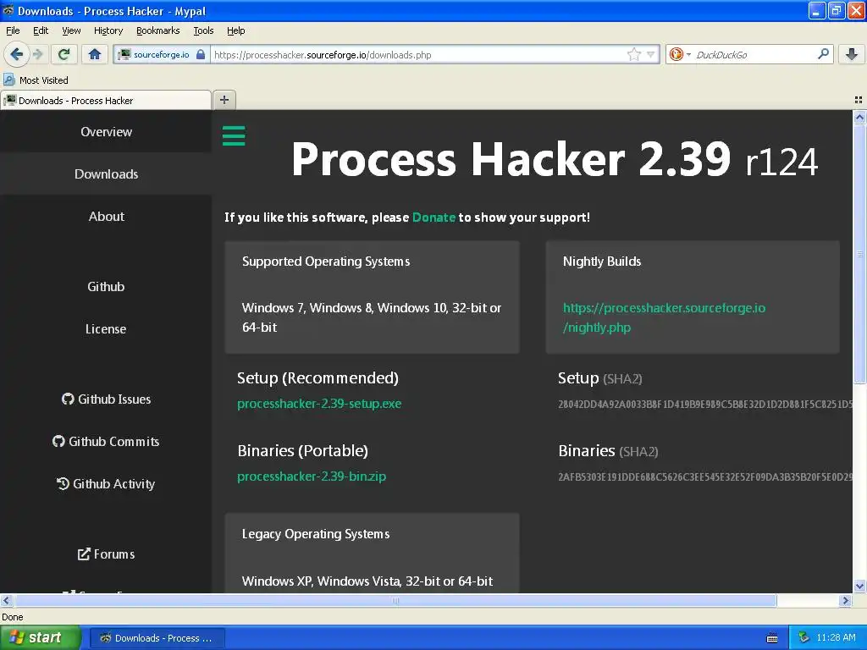Open the Github sidebar link

coord(106,286)
